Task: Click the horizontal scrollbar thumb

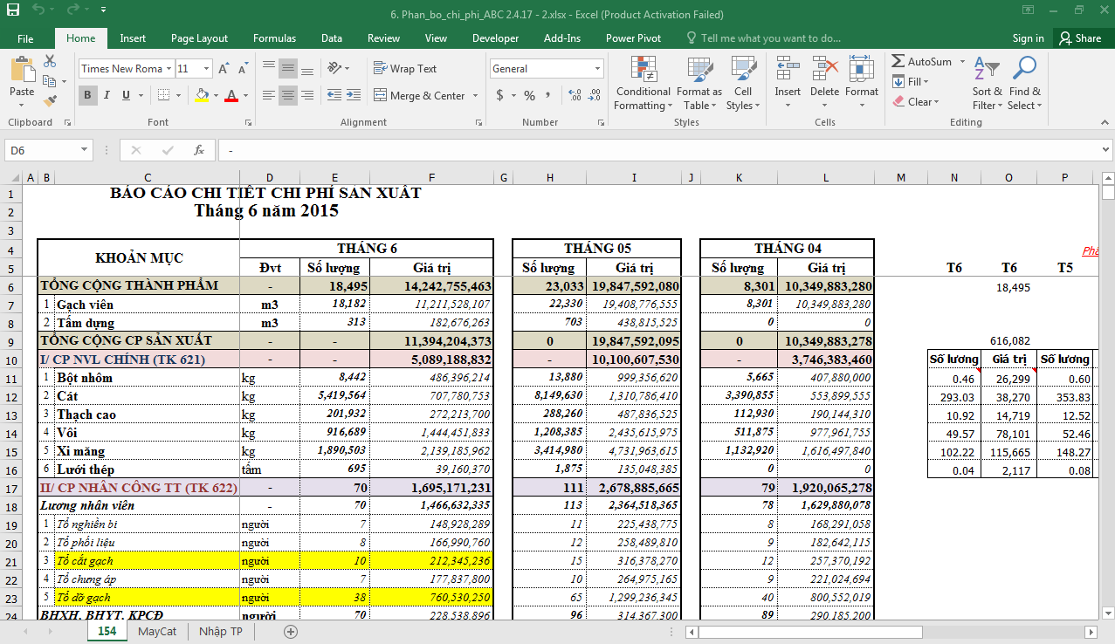Action: tap(810, 632)
